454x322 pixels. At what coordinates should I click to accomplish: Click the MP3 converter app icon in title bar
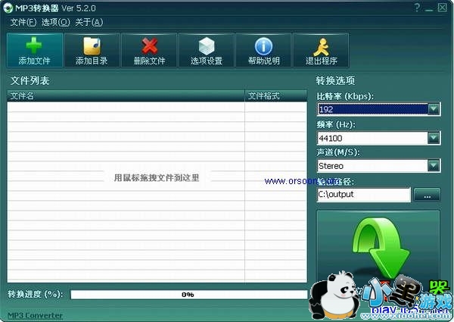point(8,8)
